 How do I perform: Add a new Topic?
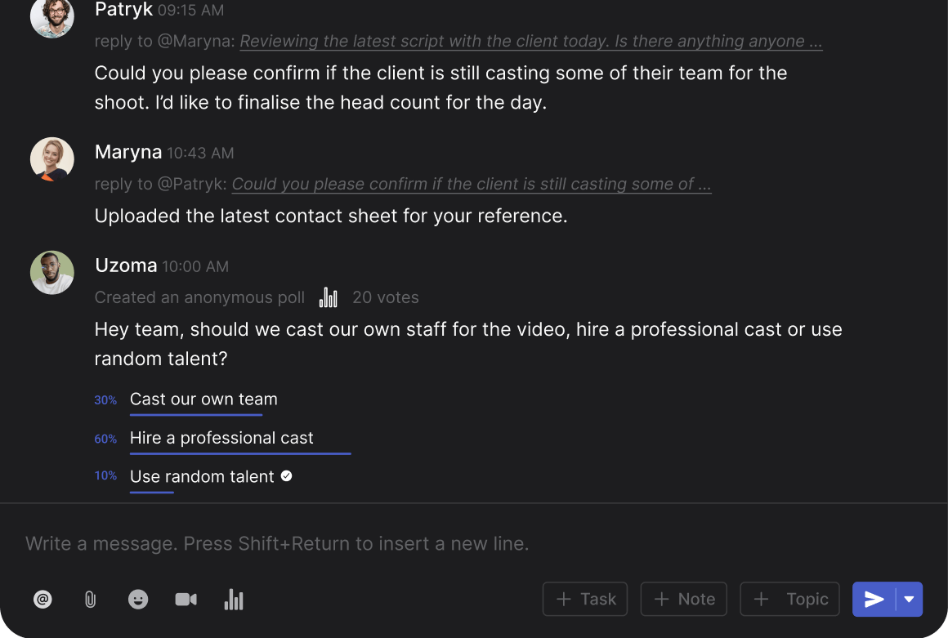coord(789,600)
